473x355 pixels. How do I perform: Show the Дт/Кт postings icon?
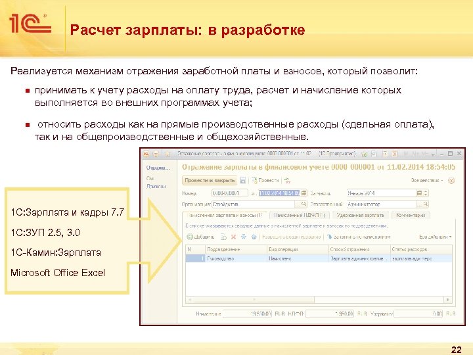pyautogui.click(x=287, y=181)
